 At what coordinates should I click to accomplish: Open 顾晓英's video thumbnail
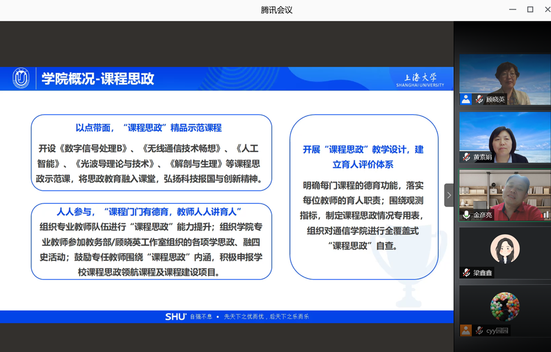pyautogui.click(x=505, y=80)
